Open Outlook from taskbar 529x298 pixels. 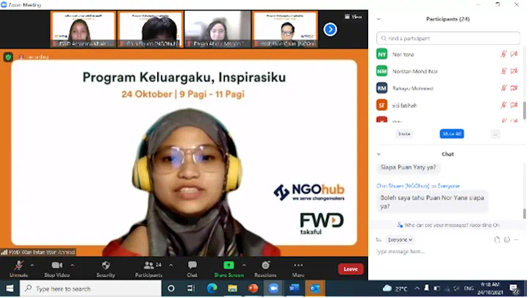tap(314, 288)
